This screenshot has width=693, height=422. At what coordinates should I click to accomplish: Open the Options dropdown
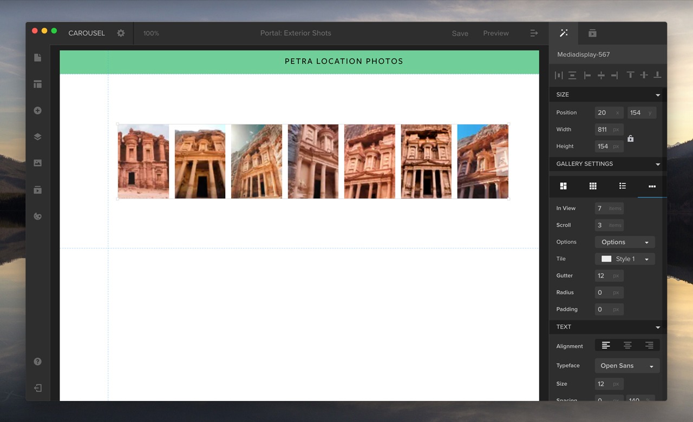pos(625,242)
